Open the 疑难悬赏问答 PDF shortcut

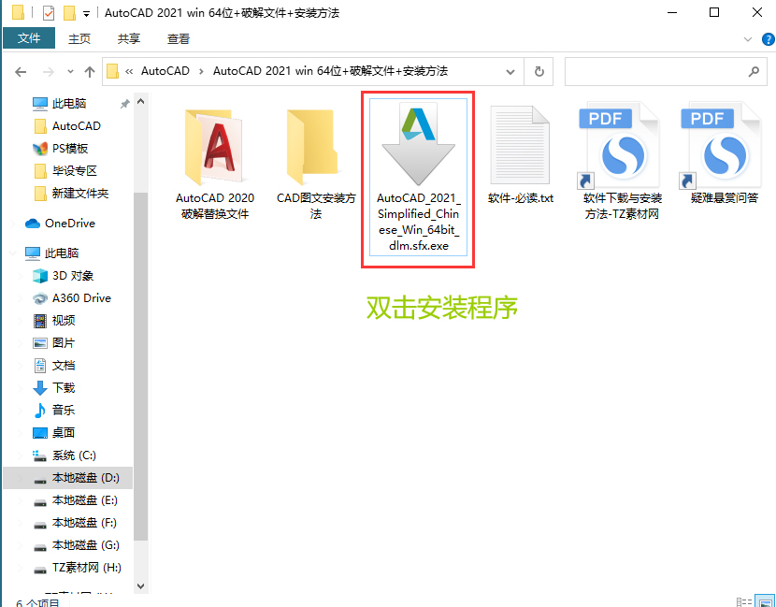point(724,153)
